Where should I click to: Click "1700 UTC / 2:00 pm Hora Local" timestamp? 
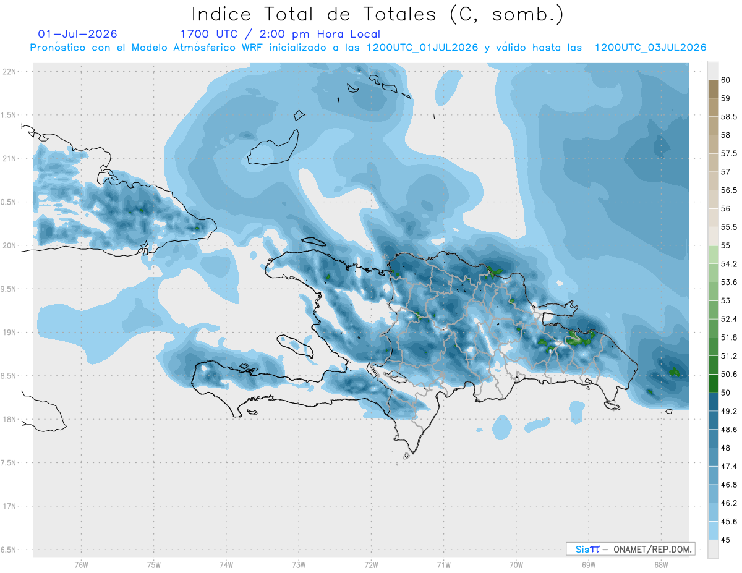click(280, 35)
